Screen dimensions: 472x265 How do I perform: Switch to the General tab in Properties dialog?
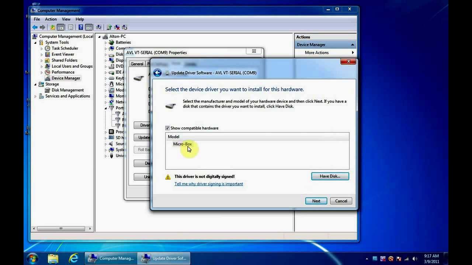(x=137, y=64)
